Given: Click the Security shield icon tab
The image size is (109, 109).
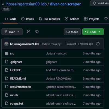Looking at the screenshot, I should click(x=106, y=19).
